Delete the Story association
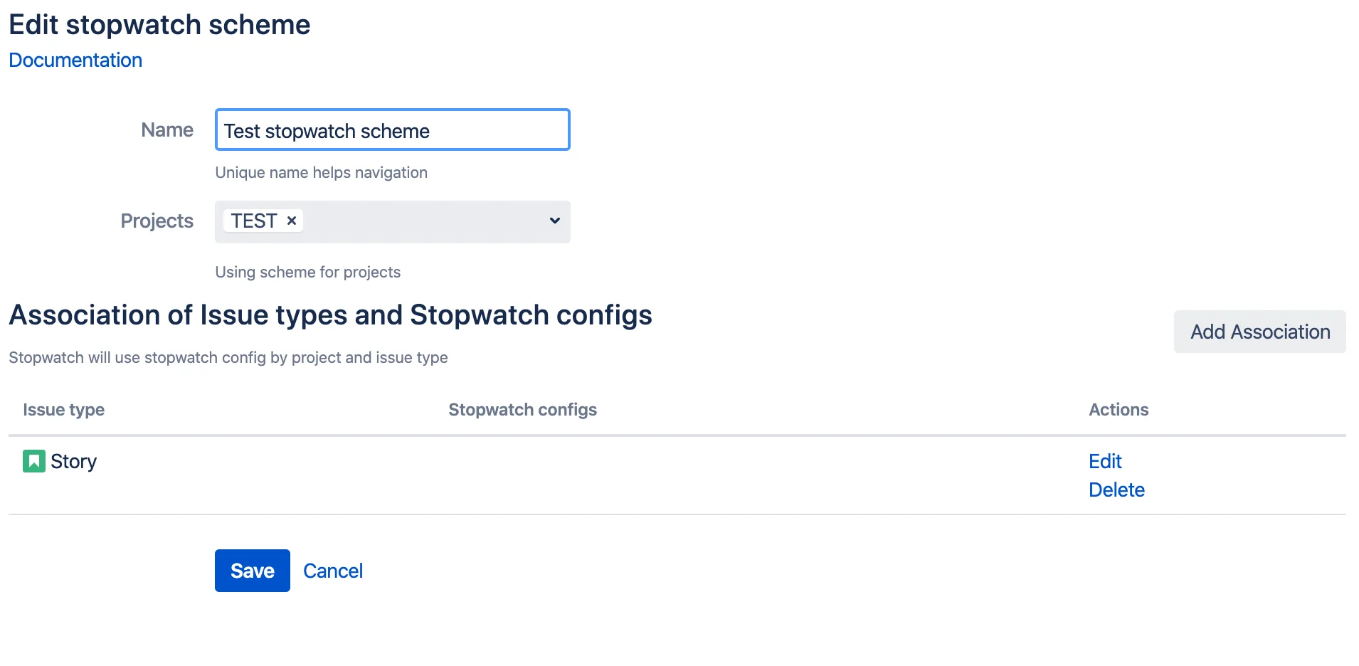This screenshot has width=1359, height=666. pyautogui.click(x=1116, y=490)
